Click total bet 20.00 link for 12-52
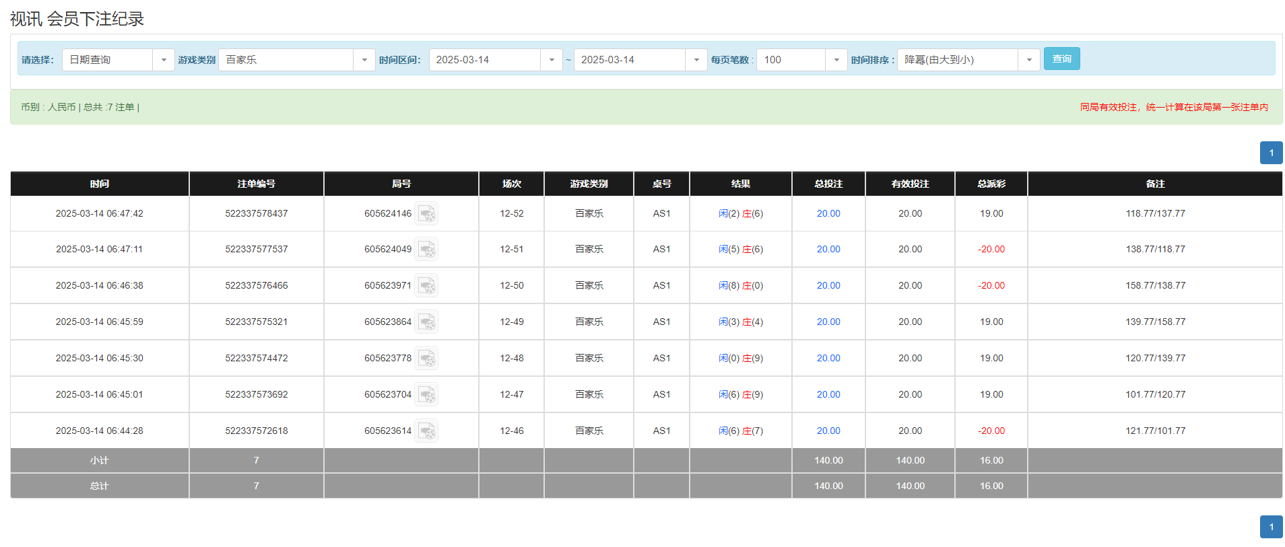Image resolution: width=1285 pixels, height=547 pixels. click(828, 214)
